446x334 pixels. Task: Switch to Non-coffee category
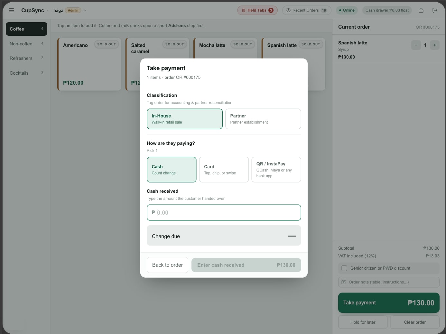coord(26,44)
